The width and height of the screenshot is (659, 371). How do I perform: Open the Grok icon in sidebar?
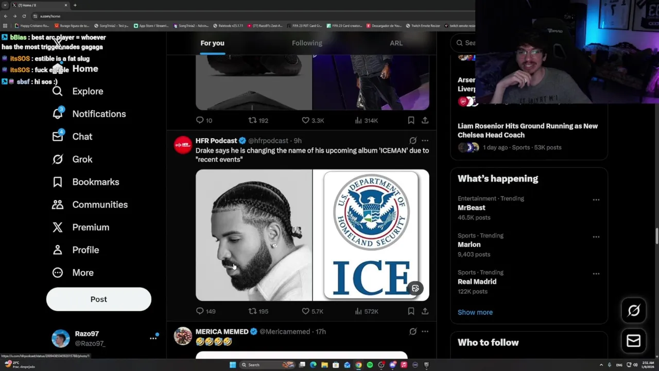57,159
